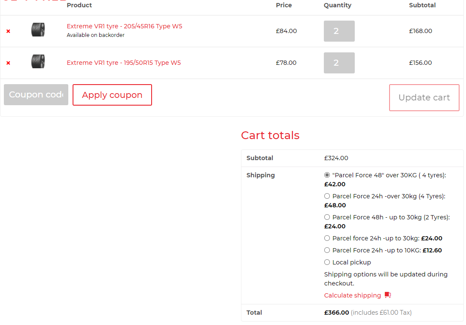Select Parcel Force 48h up to 30kg
Image resolution: width=466 pixels, height=325 pixels.
(x=327, y=217)
